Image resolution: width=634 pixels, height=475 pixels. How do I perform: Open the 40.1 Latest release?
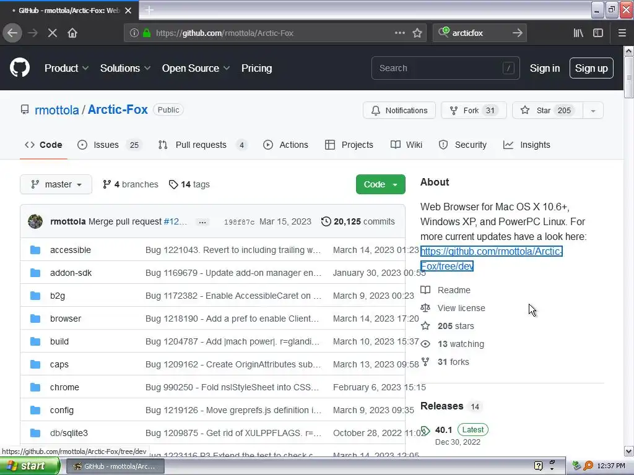[455, 430]
